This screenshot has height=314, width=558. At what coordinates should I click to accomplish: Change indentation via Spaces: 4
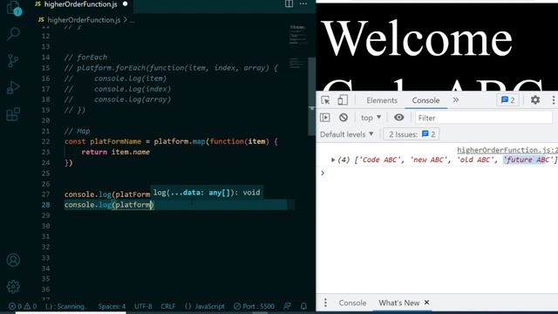coord(112,306)
